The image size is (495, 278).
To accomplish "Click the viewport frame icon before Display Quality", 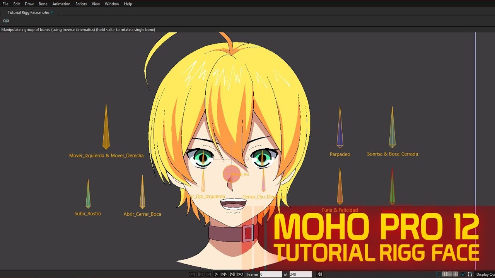I will [x=470, y=275].
